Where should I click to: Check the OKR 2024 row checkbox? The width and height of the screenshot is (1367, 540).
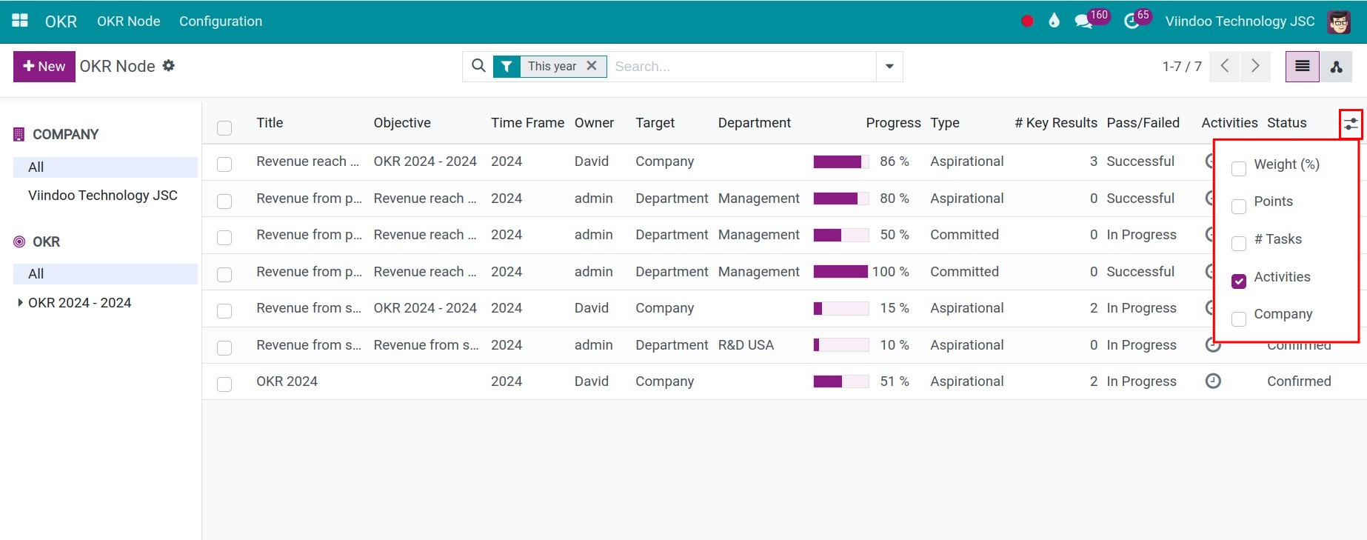(224, 384)
